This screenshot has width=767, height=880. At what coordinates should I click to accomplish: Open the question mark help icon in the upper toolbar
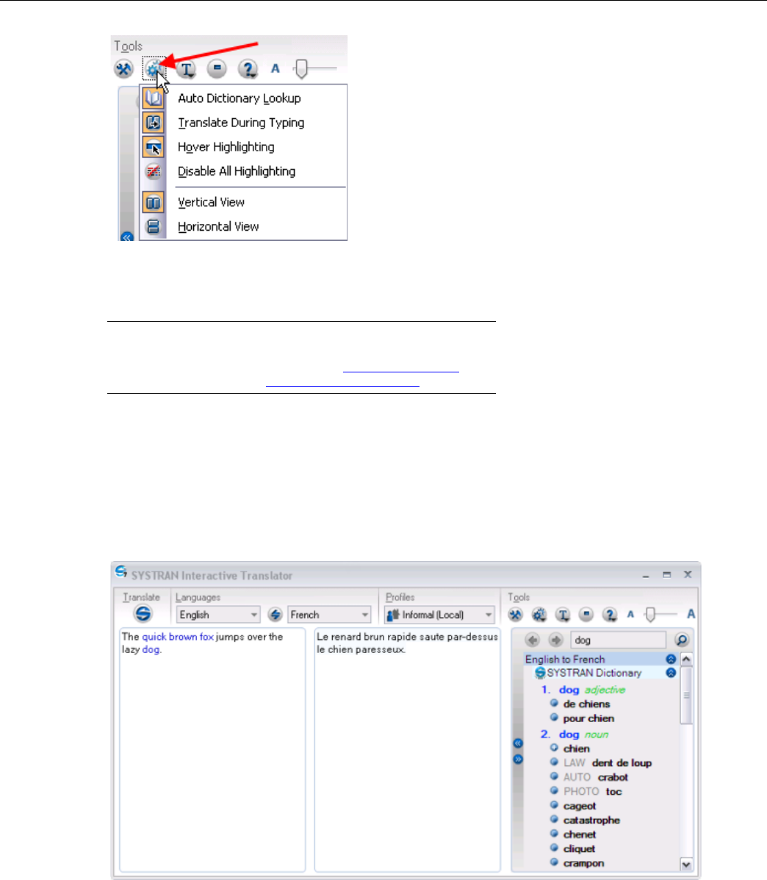coord(248,69)
